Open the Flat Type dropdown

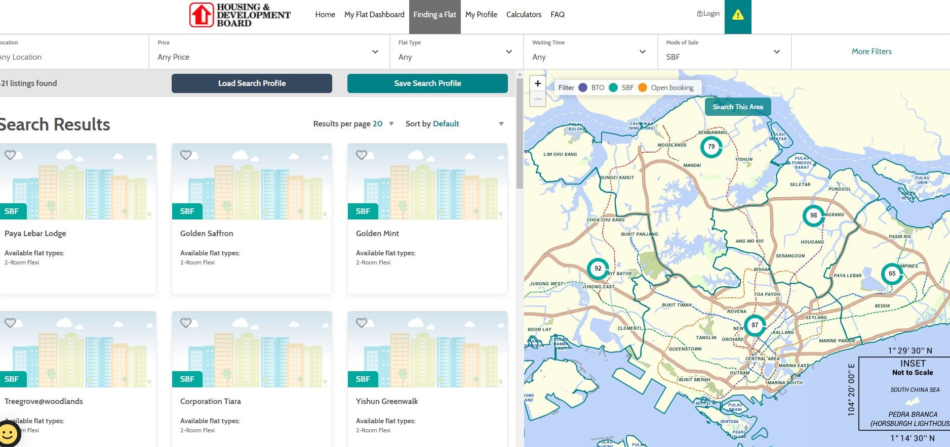click(508, 52)
